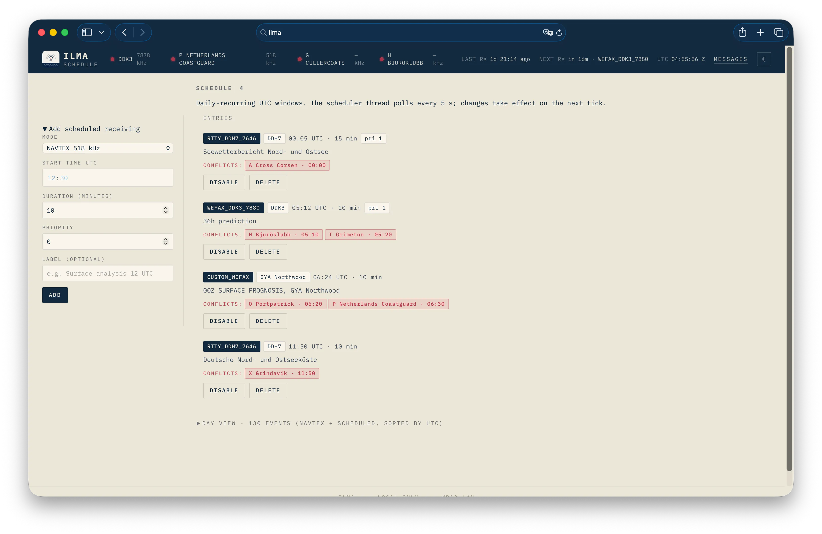Delete the GYA Northwood surface prognosis entry
The width and height of the screenshot is (822, 534).
click(x=268, y=321)
